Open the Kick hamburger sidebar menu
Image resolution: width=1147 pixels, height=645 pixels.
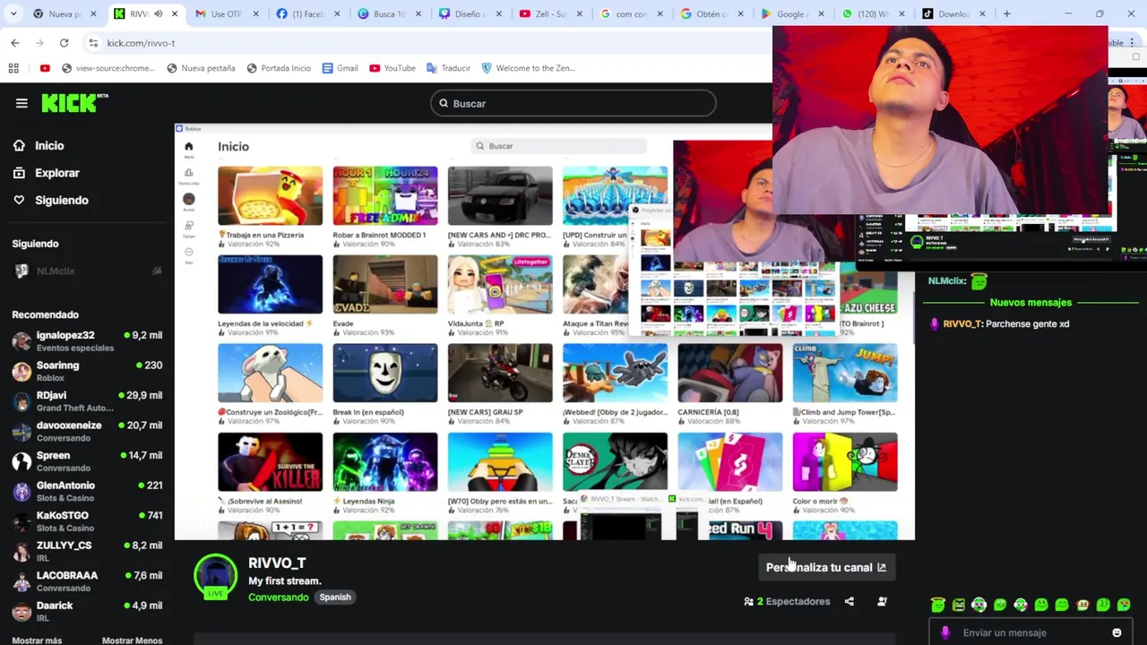(22, 103)
